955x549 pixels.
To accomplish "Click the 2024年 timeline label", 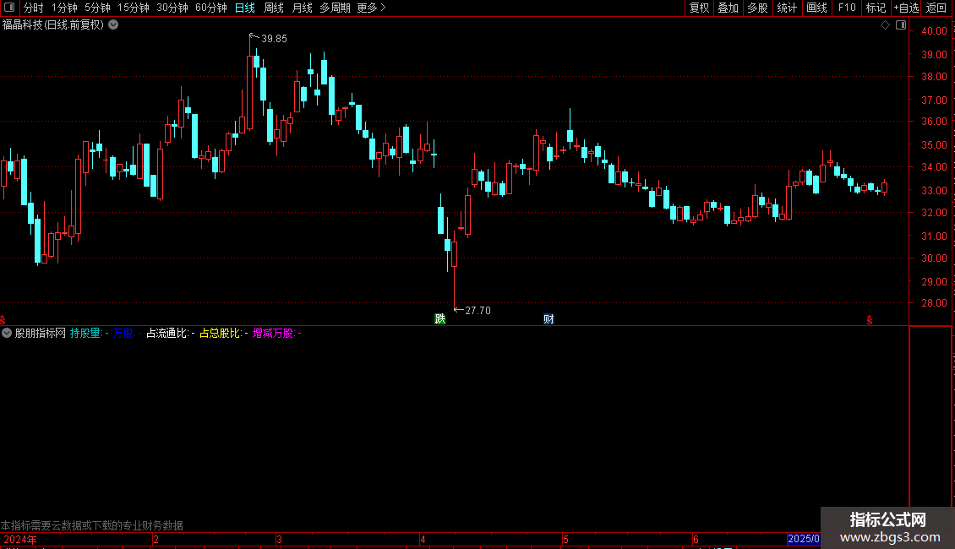I will click(x=19, y=539).
